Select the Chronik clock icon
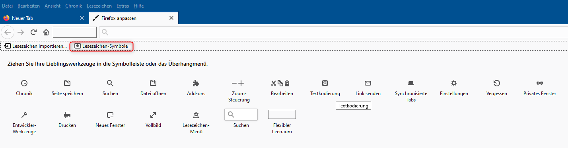This screenshot has width=568, height=148. [24, 83]
